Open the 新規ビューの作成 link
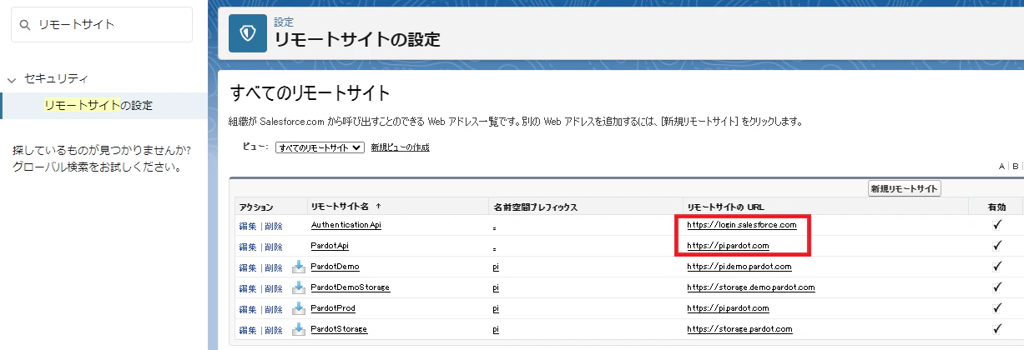 (x=400, y=147)
